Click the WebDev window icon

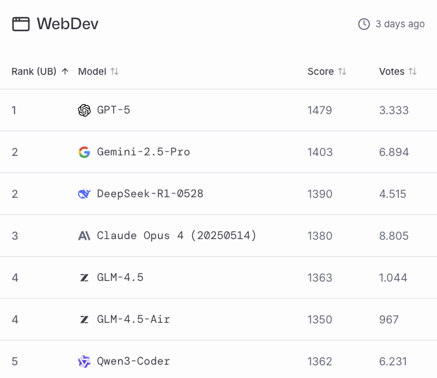tap(21, 24)
